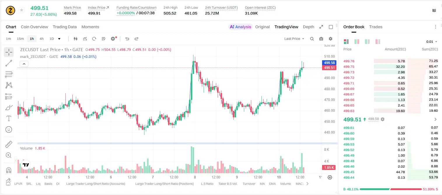Switch to the Trades tab

375,27
